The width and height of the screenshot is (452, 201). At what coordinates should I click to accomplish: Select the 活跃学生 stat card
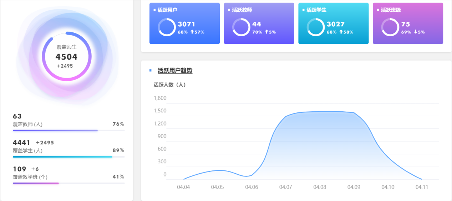tap(333, 23)
